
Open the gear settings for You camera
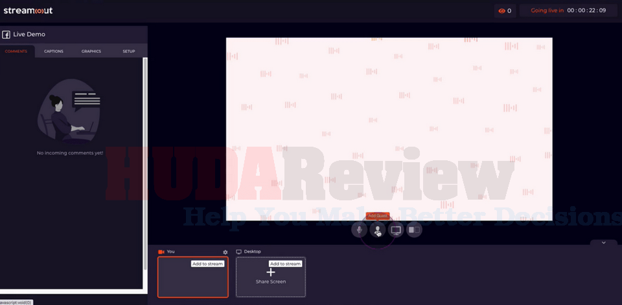[225, 252]
